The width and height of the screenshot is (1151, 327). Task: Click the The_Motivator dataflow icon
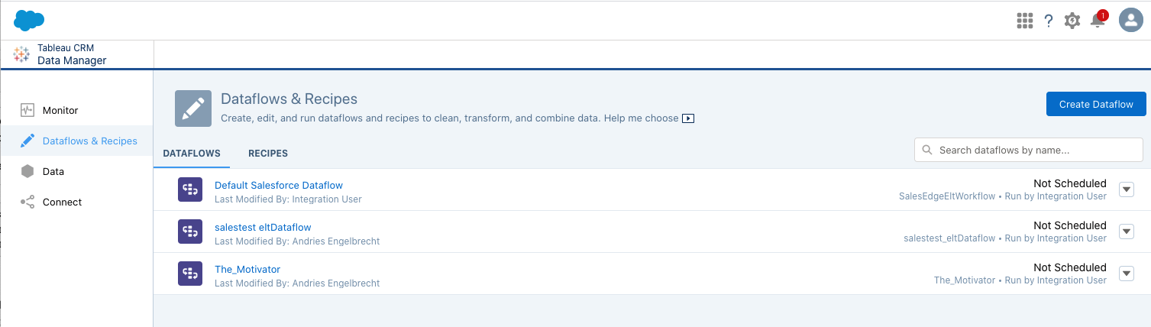[x=189, y=274]
